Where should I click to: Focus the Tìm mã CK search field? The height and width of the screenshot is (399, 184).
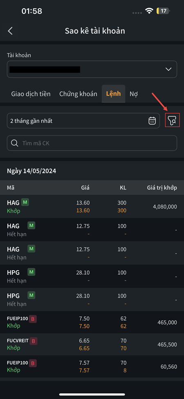tap(92, 143)
